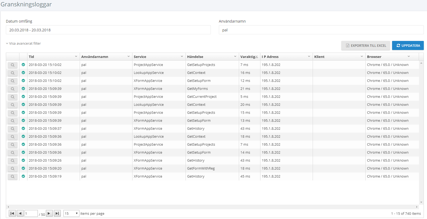Open details for the 15:10:02 GetContext row
This screenshot has height=219, width=427.
(13, 73)
